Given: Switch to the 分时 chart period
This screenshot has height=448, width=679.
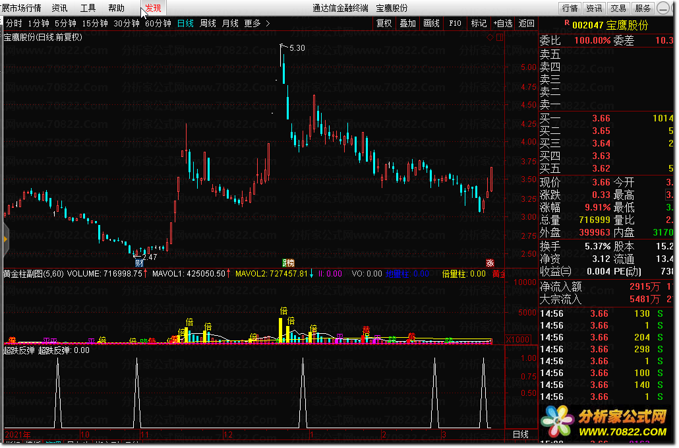Looking at the screenshot, I should 14,23.
